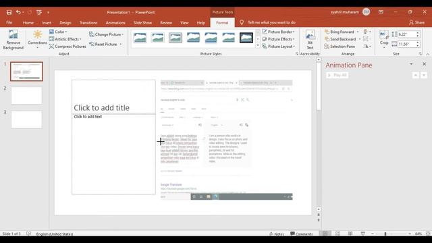Open the Corrections gallery
This screenshot has height=243, width=432.
tap(37, 39)
